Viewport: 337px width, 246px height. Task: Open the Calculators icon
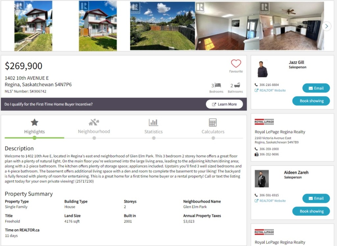(x=213, y=123)
